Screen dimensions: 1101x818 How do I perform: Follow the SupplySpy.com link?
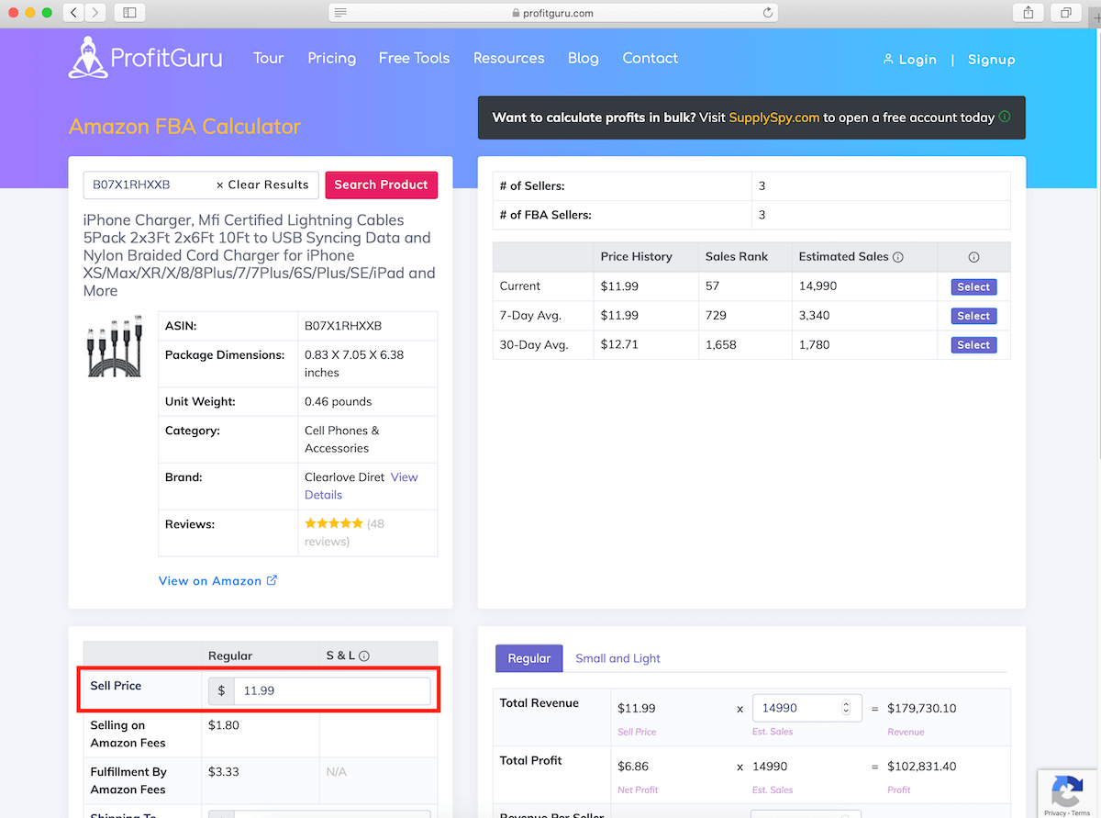774,118
